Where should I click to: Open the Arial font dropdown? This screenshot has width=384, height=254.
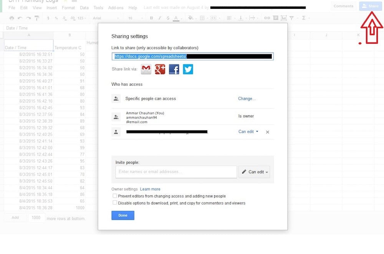106,18
